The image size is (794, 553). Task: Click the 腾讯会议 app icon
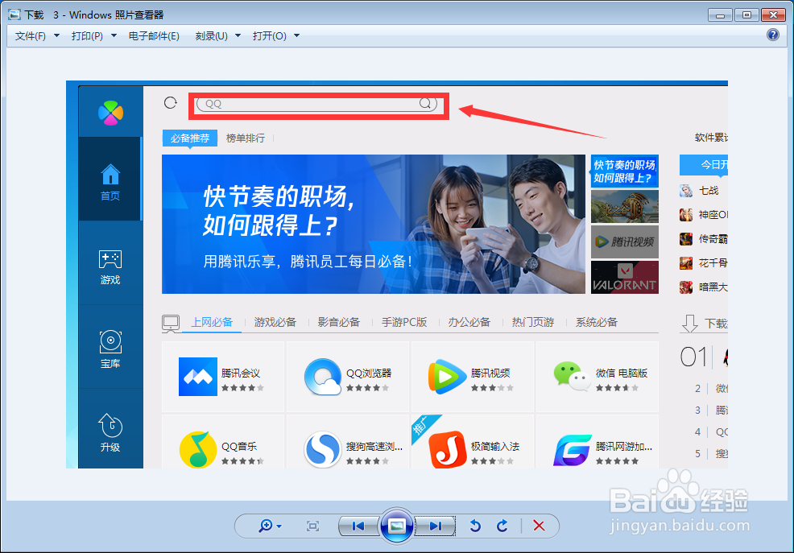pyautogui.click(x=198, y=377)
